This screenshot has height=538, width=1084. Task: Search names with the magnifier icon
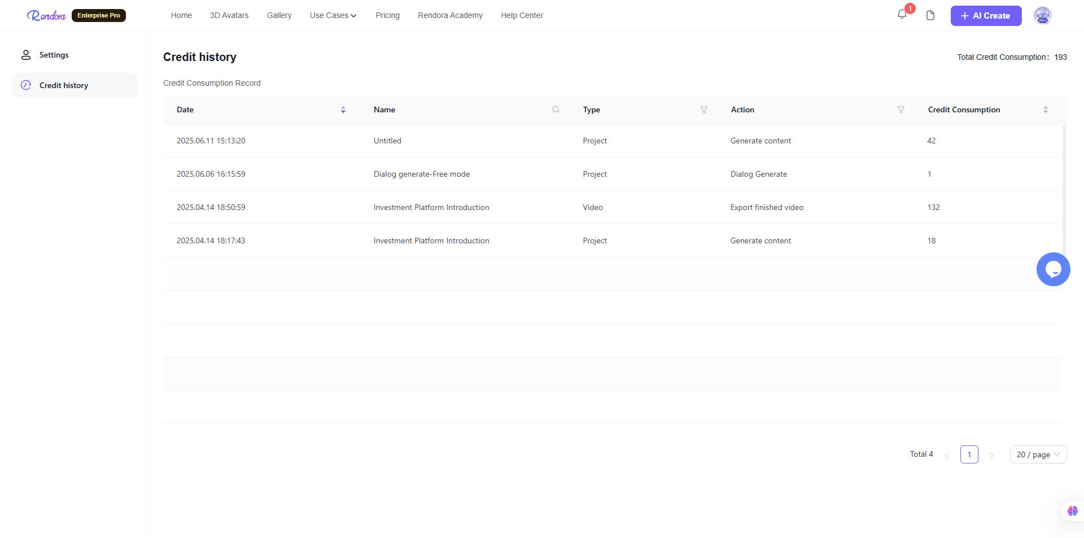556,110
